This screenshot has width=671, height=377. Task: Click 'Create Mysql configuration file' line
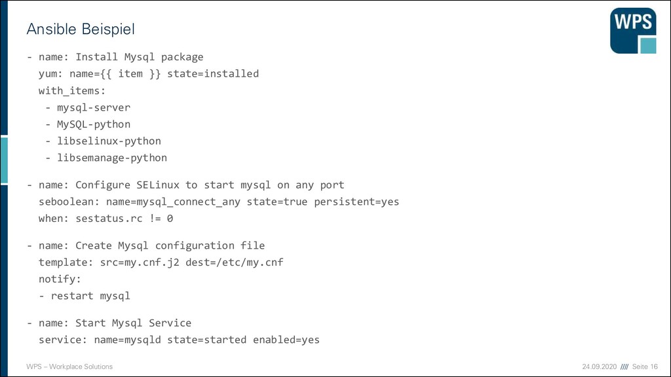(145, 245)
